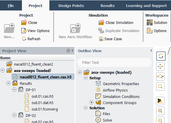Image resolution: width=171 pixels, height=123 pixels.
Task: Collapse the Setup section in Outline View
Action: pyautogui.click(x=86, y=78)
